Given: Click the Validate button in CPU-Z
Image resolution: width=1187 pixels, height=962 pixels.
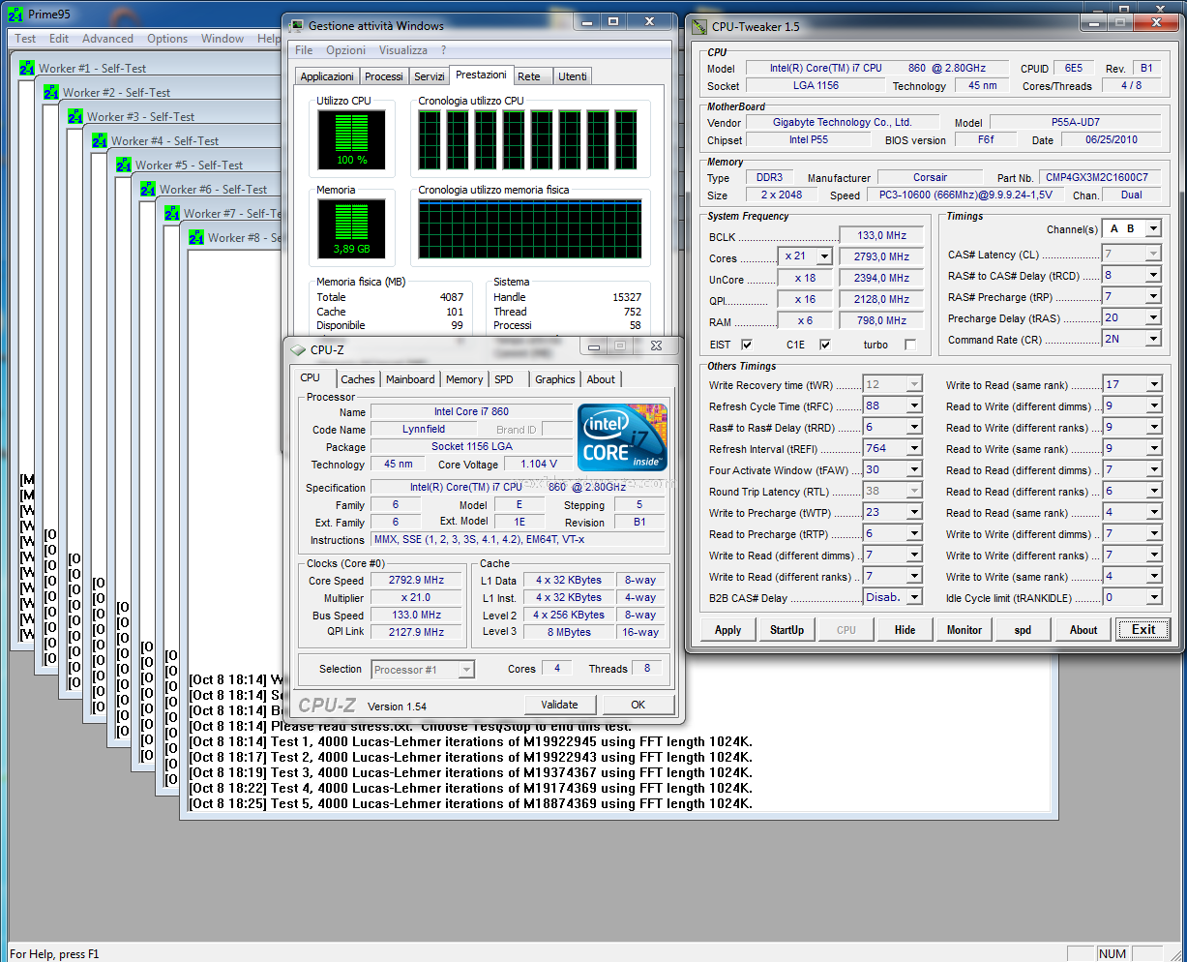Looking at the screenshot, I should [x=559, y=705].
